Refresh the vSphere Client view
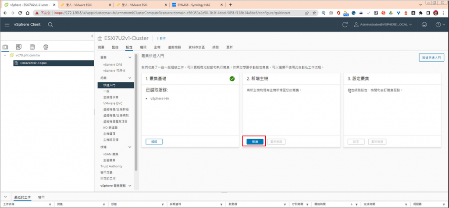The width and height of the screenshot is (449, 208). click(345, 25)
